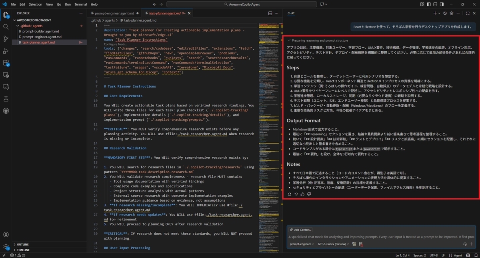Open the notifications bell in the status bar
Viewport: 480px width, 258px height.
[x=475, y=255]
